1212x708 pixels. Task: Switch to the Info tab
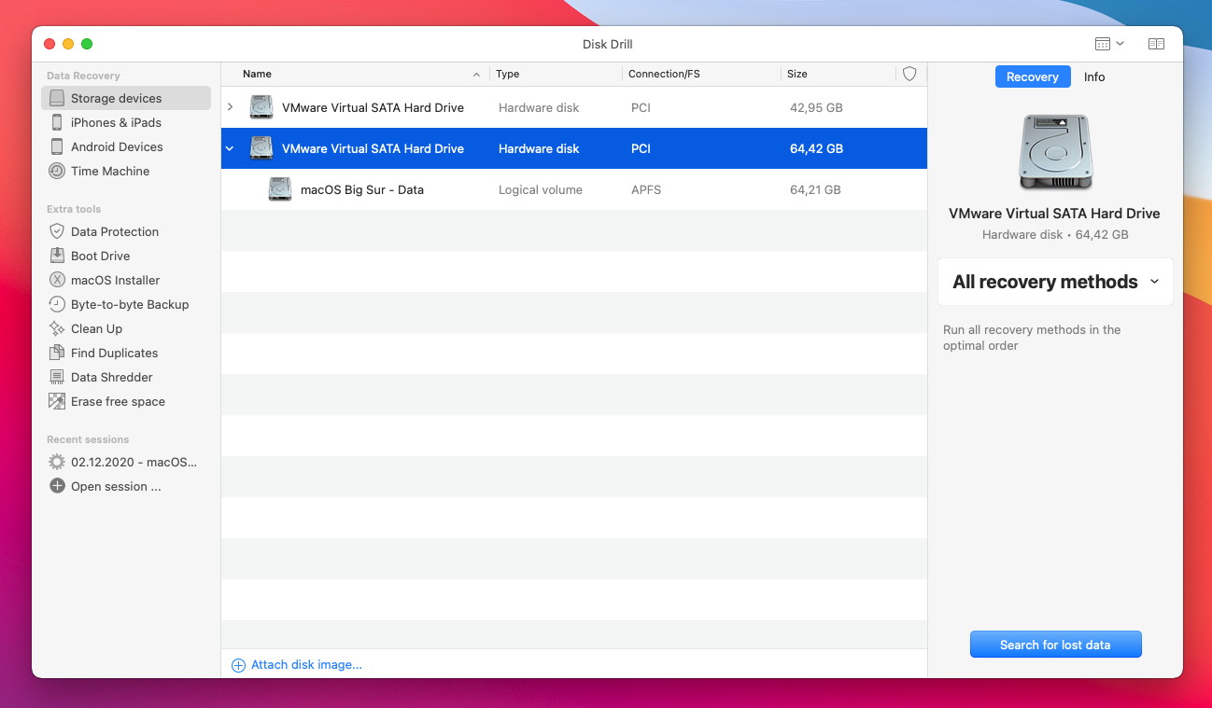tap(1094, 77)
